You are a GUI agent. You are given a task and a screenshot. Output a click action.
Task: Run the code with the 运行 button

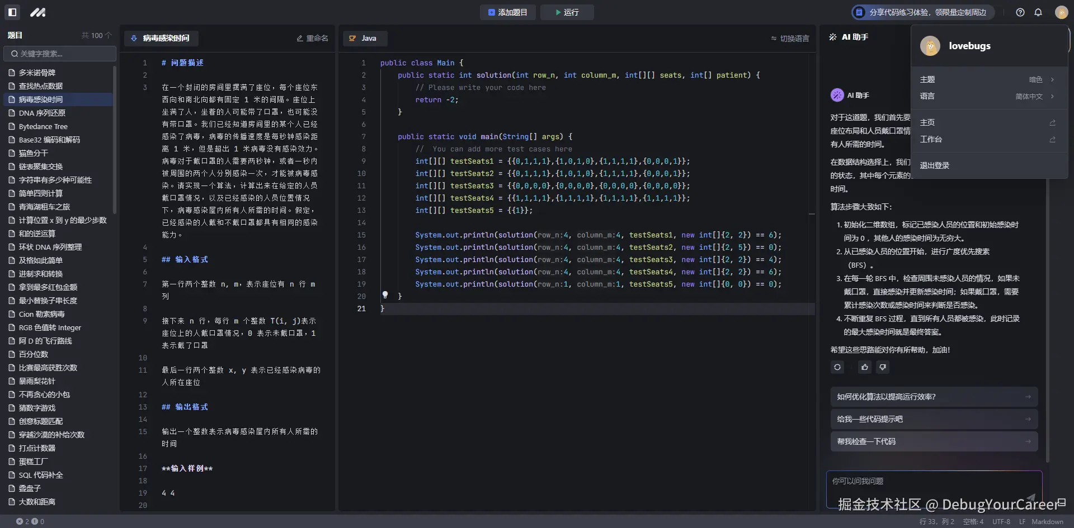[x=567, y=12]
